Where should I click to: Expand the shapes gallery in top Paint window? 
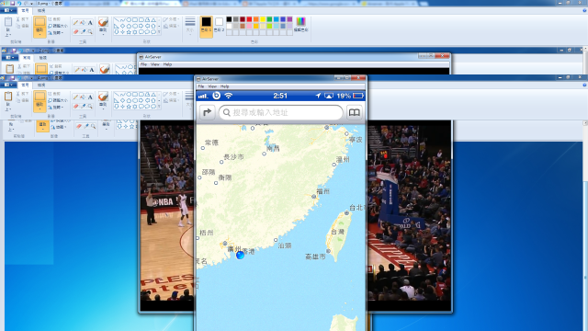pos(159,33)
